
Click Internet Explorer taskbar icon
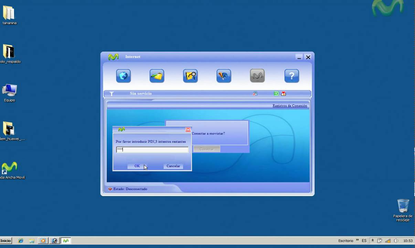pos(21,241)
